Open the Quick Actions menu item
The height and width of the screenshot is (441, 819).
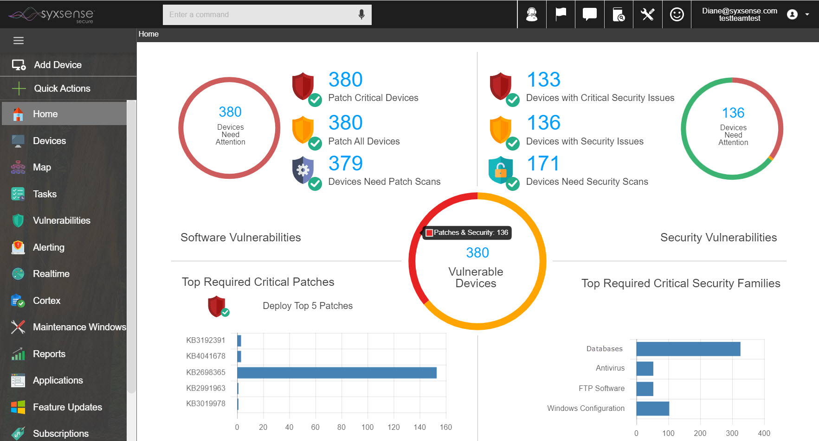pyautogui.click(x=62, y=88)
